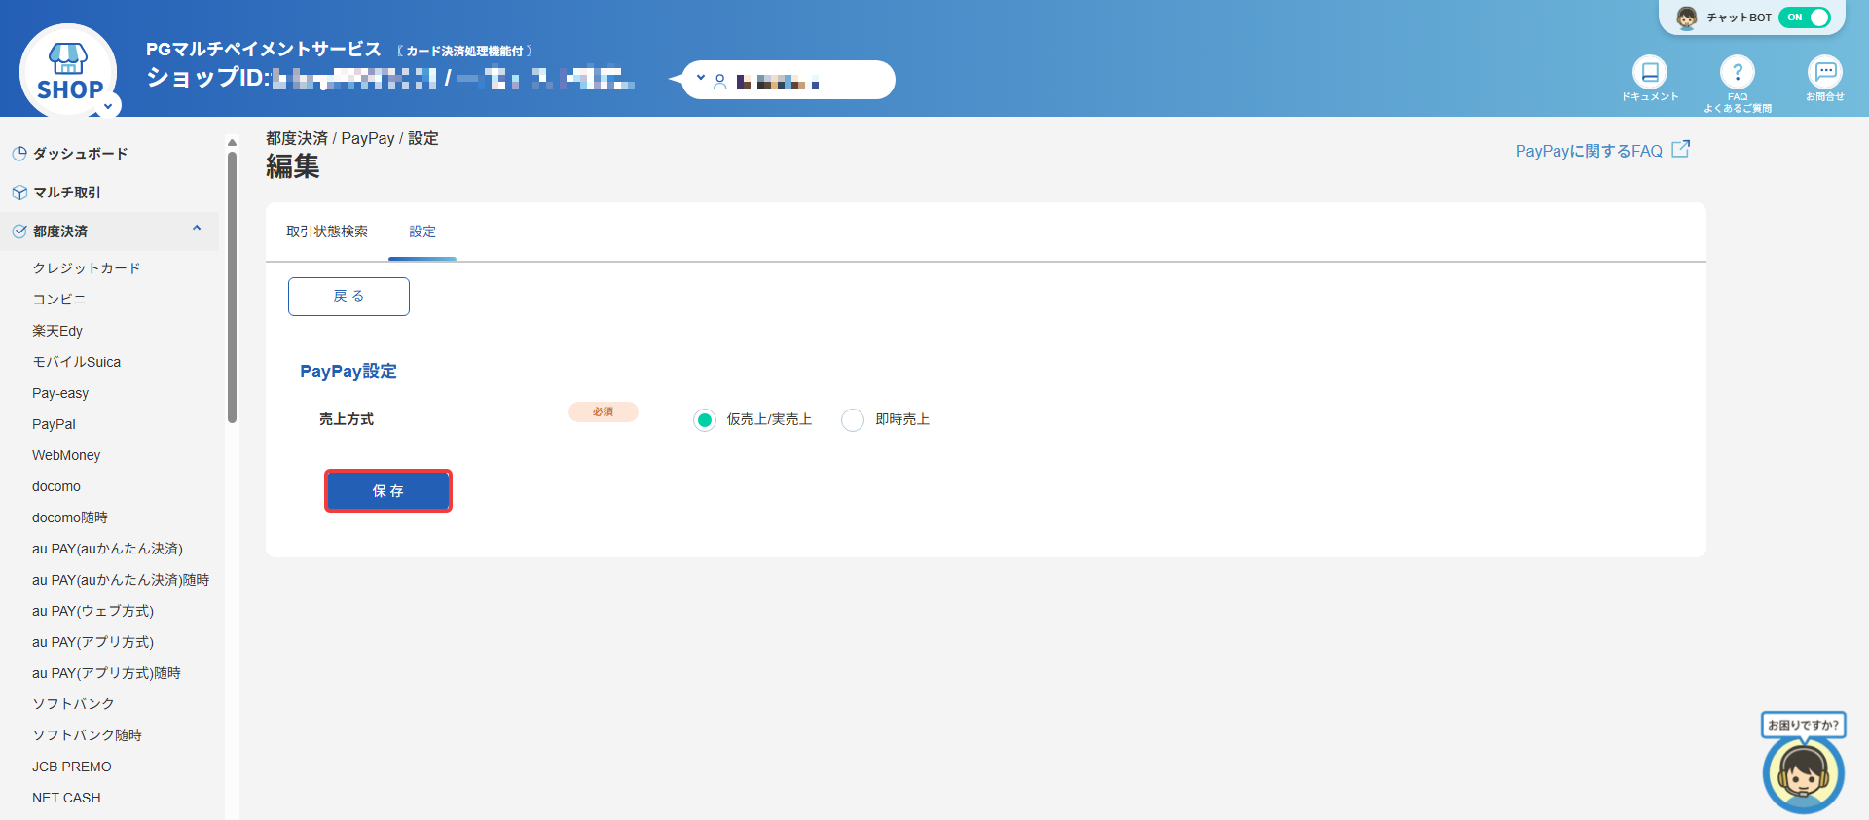Select the 即時売上 radio button
The image size is (1869, 820).
(853, 420)
